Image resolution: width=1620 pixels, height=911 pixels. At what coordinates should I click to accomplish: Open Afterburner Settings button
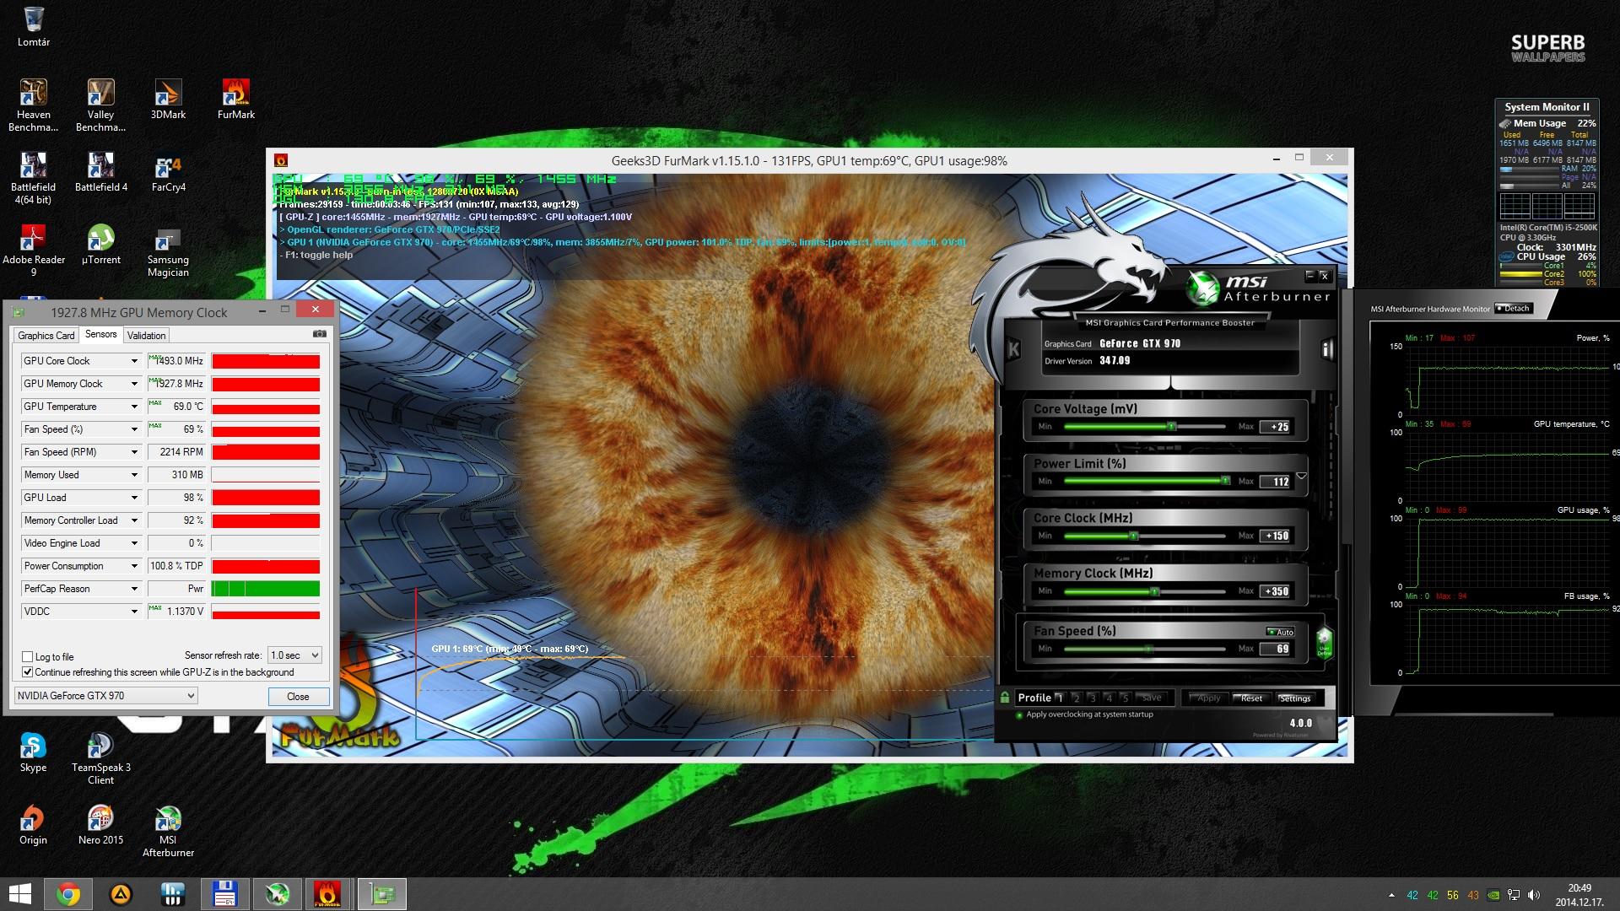tap(1294, 698)
